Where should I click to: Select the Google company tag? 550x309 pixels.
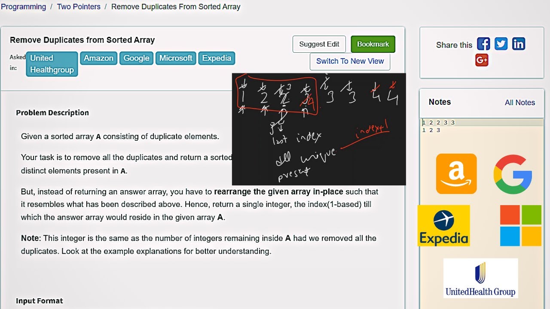pyautogui.click(x=136, y=58)
